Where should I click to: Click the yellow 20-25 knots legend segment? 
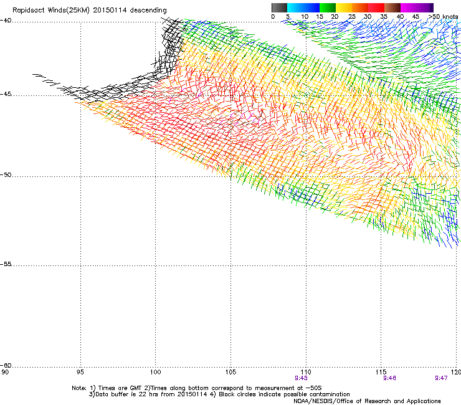[344, 7]
